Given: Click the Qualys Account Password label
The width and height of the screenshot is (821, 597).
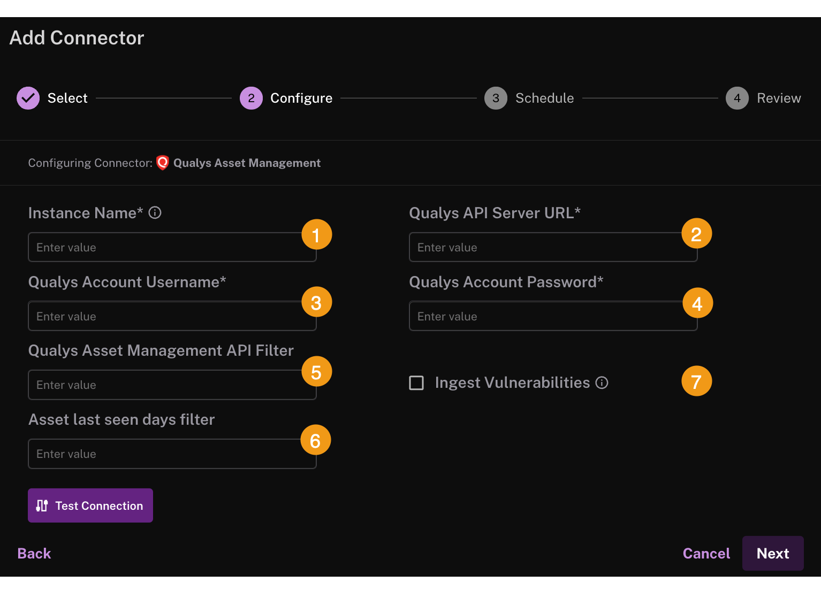Looking at the screenshot, I should click(x=506, y=282).
